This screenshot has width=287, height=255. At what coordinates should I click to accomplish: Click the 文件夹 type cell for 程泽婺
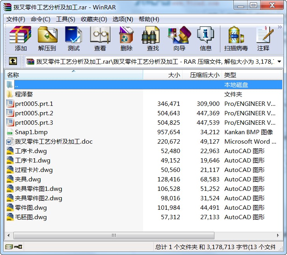click(233, 94)
